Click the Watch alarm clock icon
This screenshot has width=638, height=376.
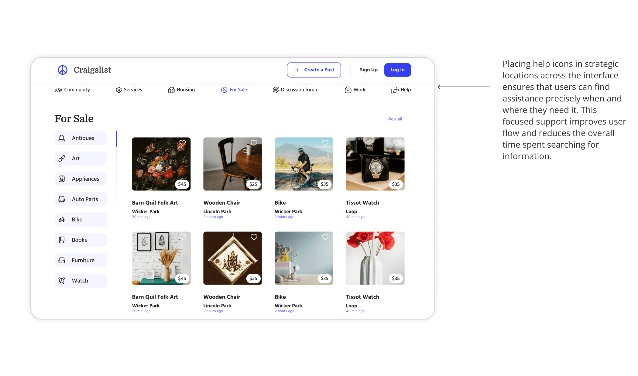(x=62, y=281)
